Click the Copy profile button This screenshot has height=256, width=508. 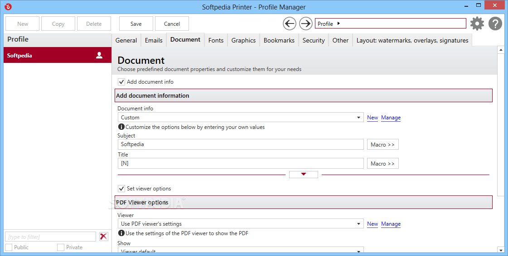pos(58,24)
